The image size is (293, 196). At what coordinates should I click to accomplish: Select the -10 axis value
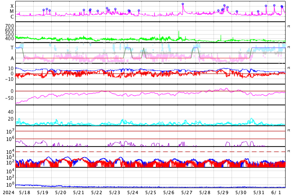(x=9, y=79)
